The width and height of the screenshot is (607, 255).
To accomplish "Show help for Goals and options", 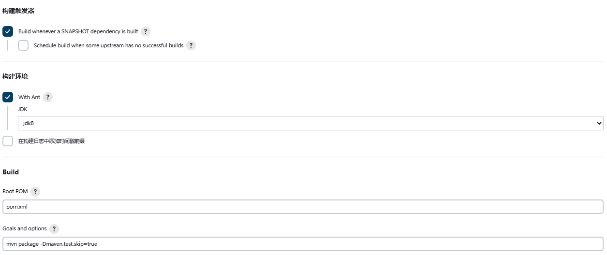I will (x=54, y=228).
